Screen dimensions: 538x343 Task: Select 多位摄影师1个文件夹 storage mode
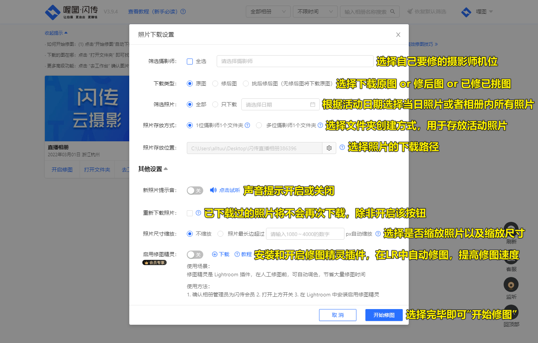[259, 125]
